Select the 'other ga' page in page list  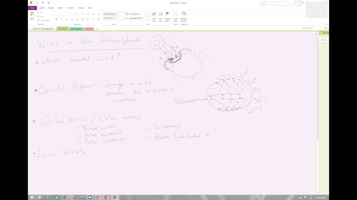click(x=324, y=40)
